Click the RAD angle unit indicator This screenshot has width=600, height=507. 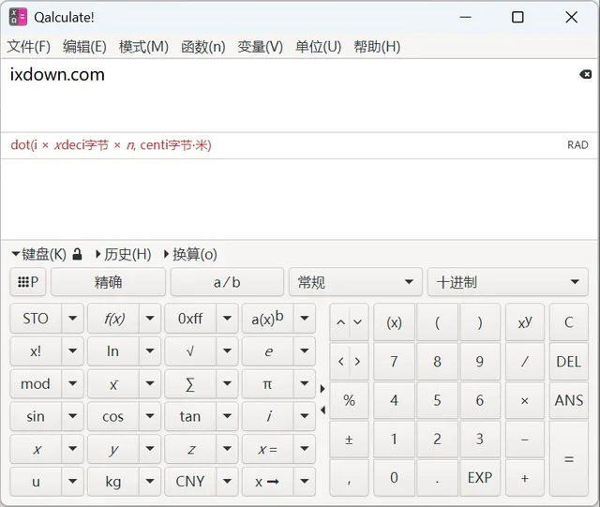coord(577,145)
